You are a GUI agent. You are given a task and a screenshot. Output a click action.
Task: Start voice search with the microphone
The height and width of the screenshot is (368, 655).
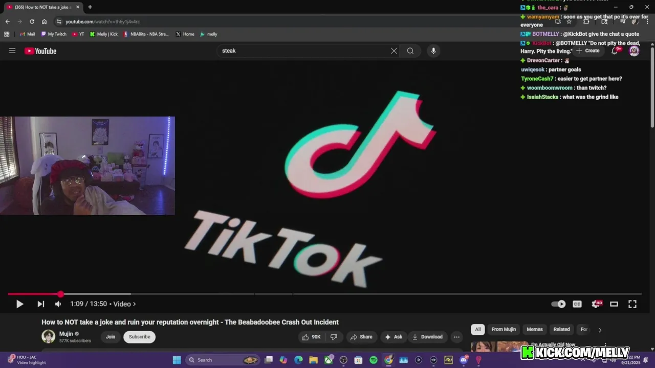coord(433,51)
